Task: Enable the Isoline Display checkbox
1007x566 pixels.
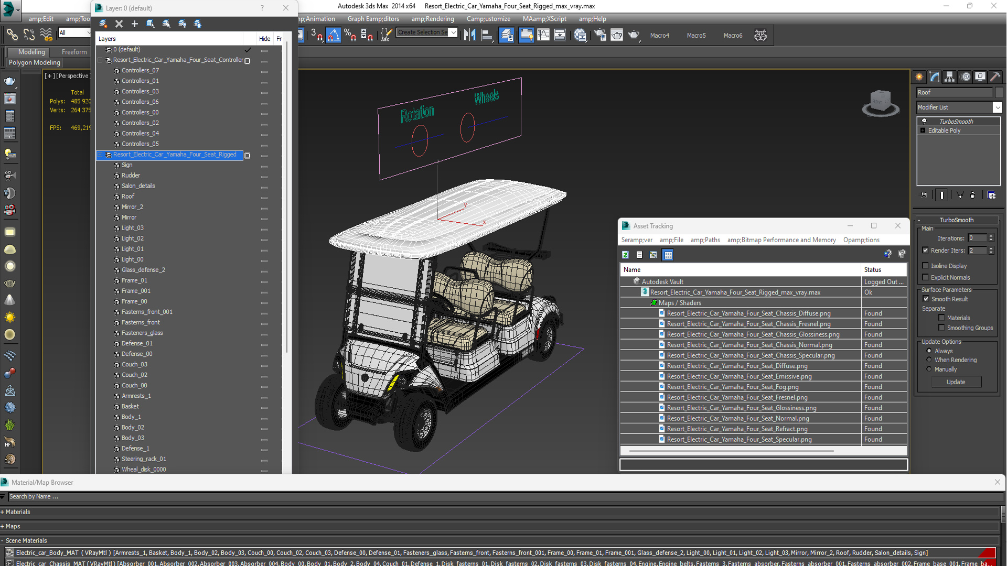Action: [926, 266]
